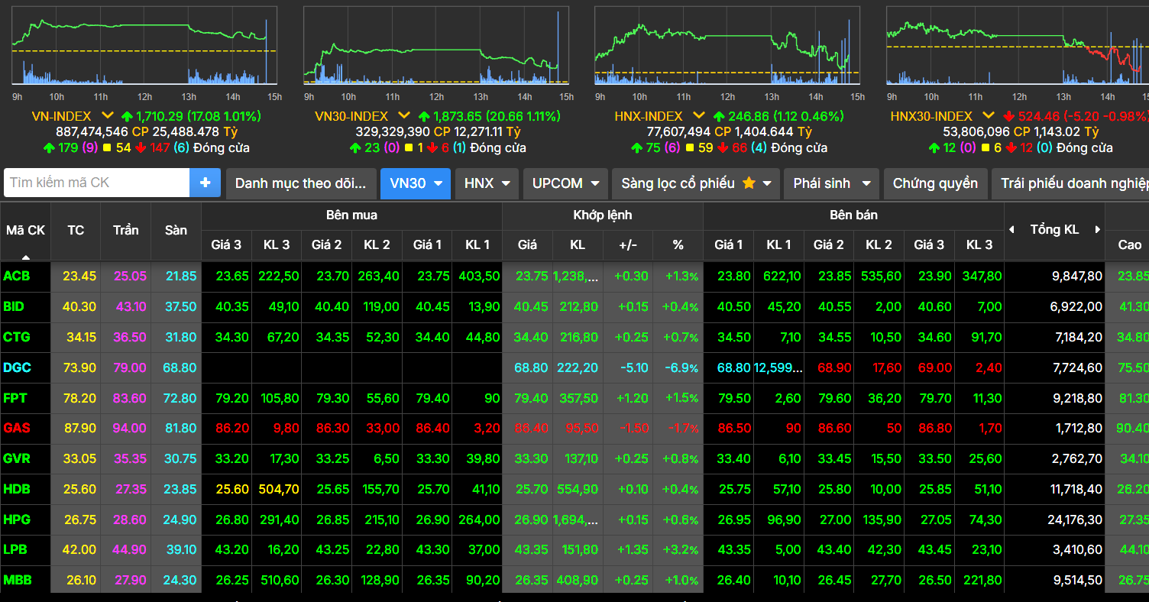Click left arrow beside Tổng KL header
The width and height of the screenshot is (1149, 602).
coord(1011,230)
